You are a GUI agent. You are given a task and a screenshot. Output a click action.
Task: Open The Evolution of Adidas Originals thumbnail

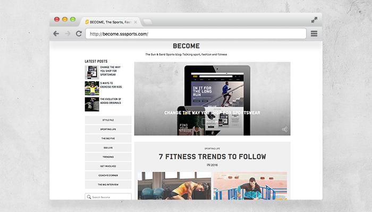92,104
